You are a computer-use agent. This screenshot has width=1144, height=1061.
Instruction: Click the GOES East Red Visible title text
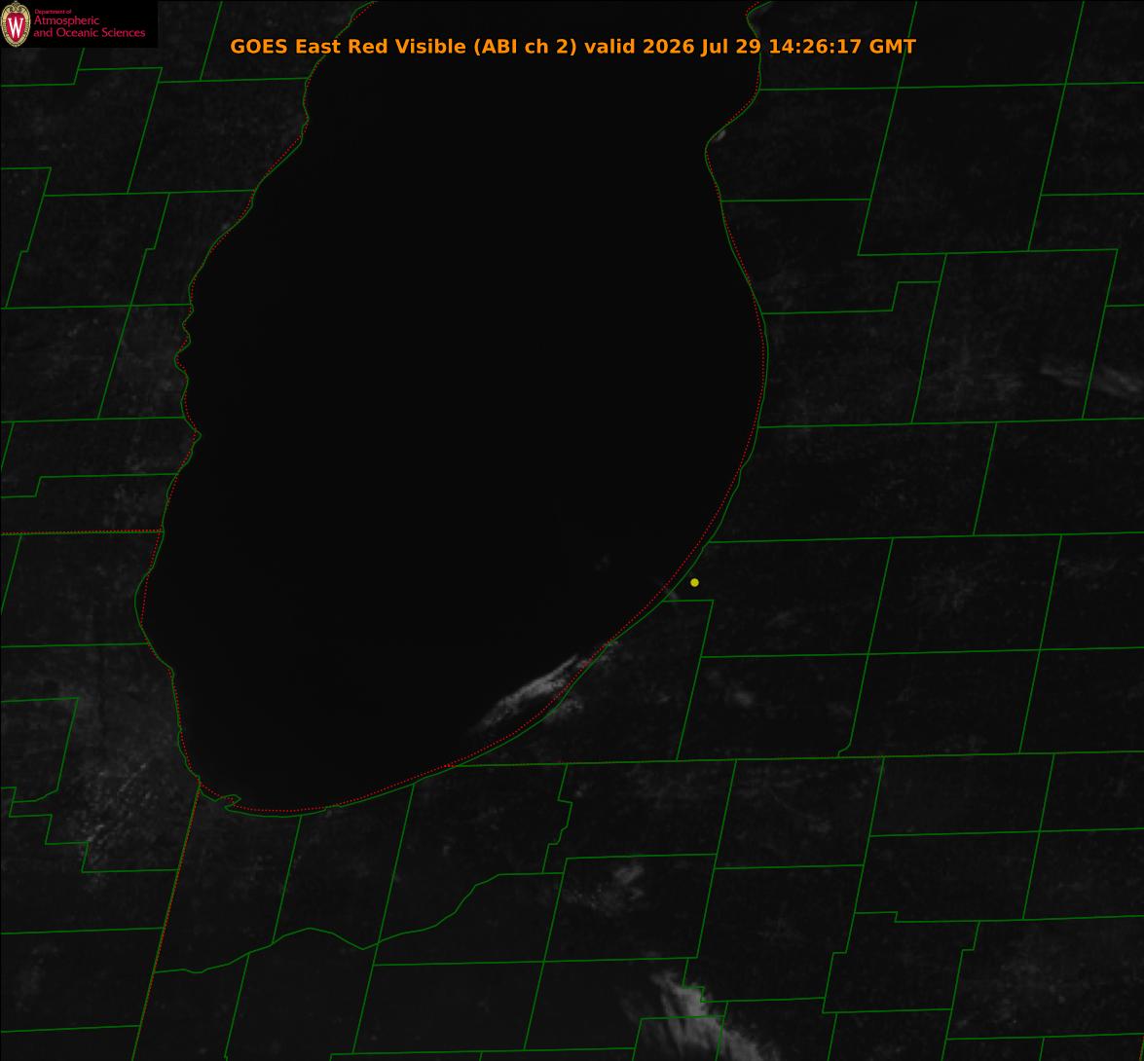pos(572,46)
